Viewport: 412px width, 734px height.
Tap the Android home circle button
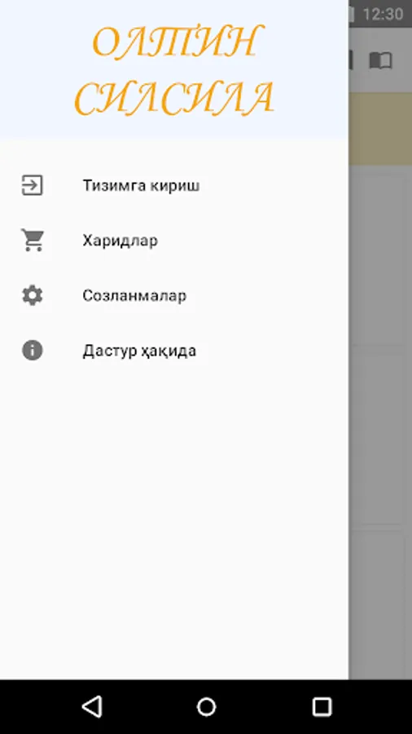point(206,706)
